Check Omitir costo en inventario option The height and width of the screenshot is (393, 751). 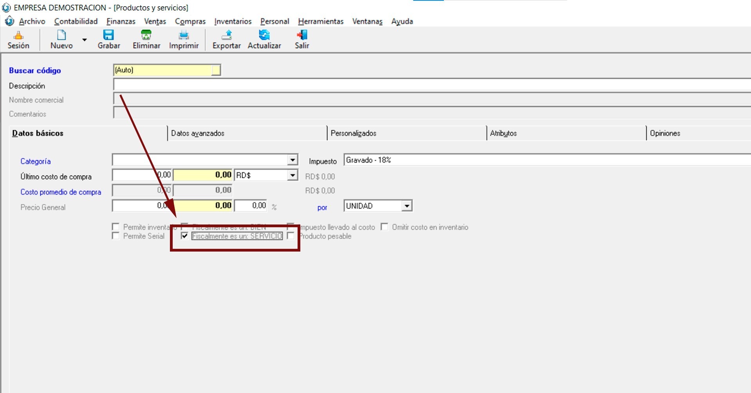point(385,227)
